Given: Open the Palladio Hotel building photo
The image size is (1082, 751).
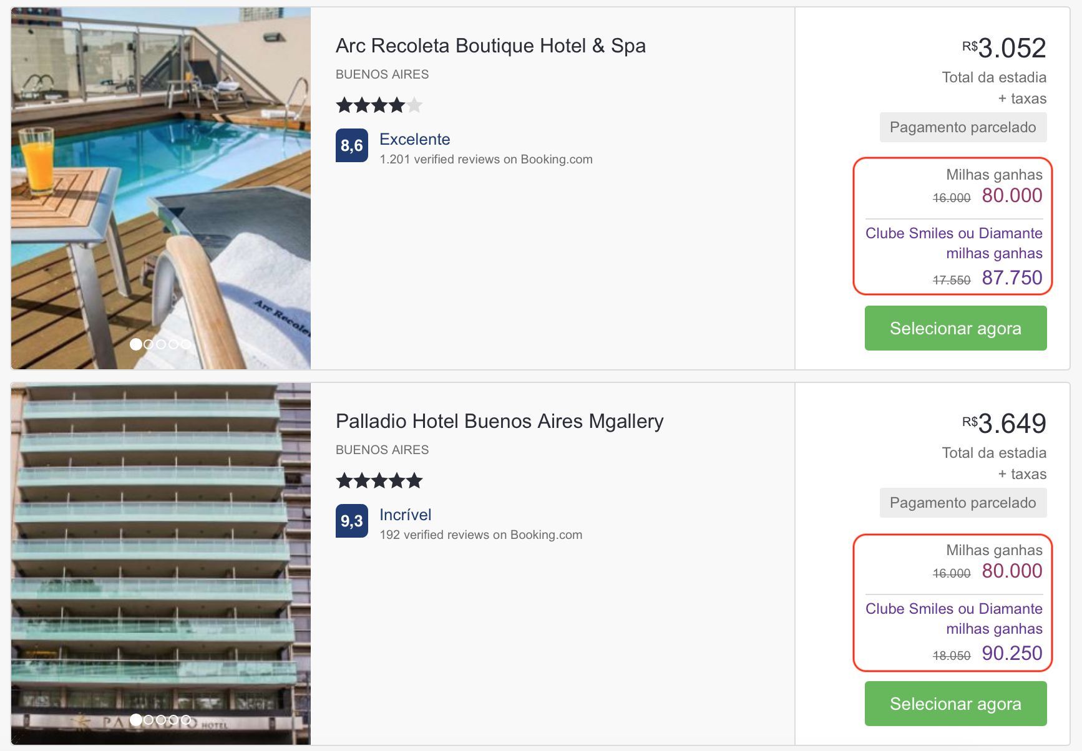Looking at the screenshot, I should tap(161, 564).
